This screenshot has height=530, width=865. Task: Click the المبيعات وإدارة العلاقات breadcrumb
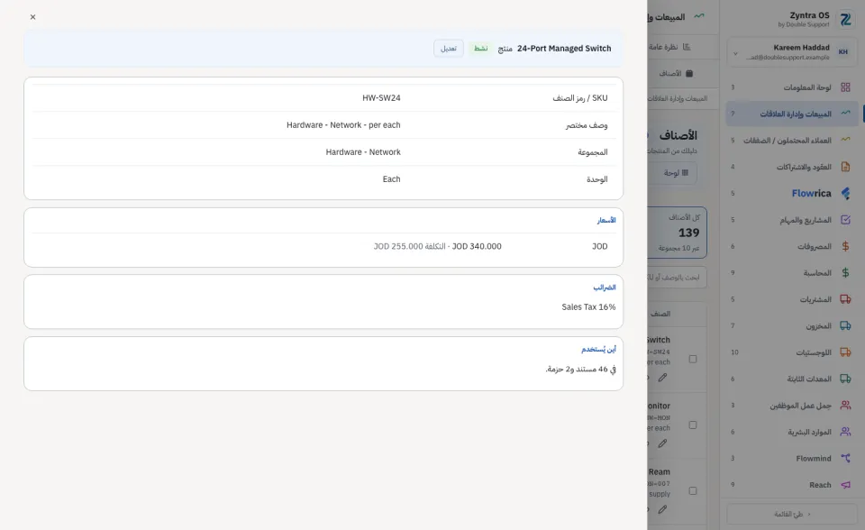tap(678, 98)
